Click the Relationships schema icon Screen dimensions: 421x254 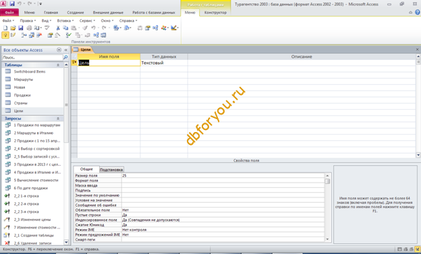tap(155, 28)
